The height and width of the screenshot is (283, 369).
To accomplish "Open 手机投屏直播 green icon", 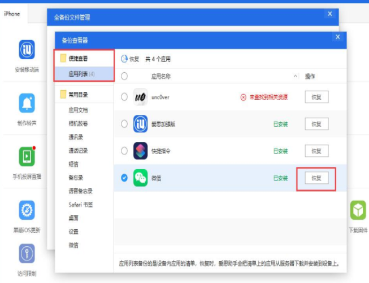I will tap(27, 156).
